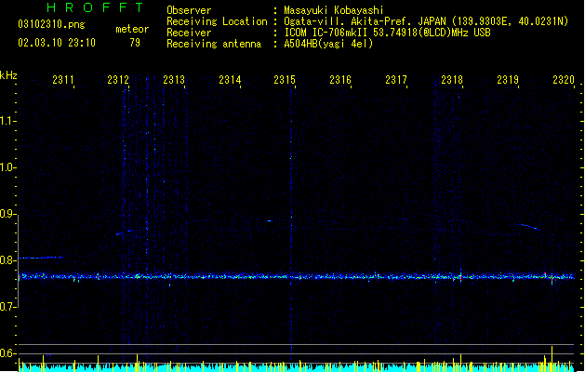Click the HROFFT title text
585x372 pixels.
[x=96, y=7]
